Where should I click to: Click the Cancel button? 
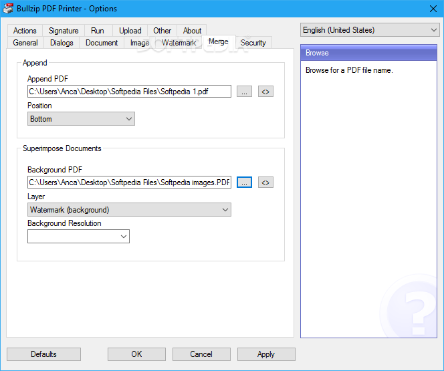(x=201, y=354)
